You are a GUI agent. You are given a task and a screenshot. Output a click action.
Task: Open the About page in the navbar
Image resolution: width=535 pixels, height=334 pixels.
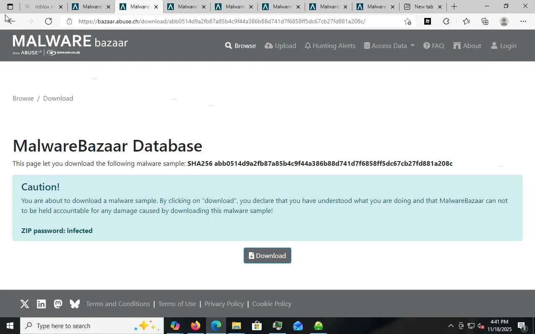[x=467, y=46]
